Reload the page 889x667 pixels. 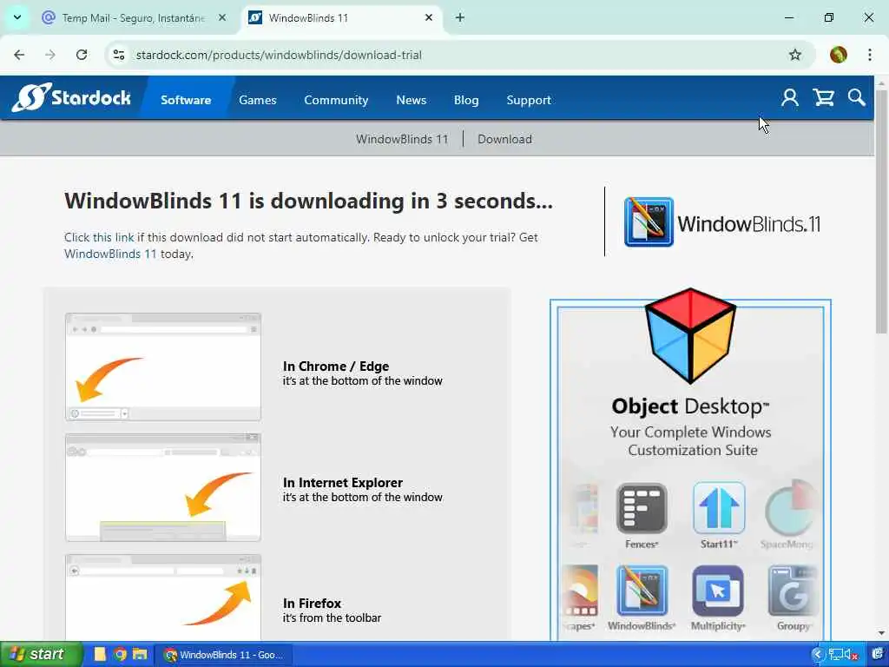pos(82,55)
